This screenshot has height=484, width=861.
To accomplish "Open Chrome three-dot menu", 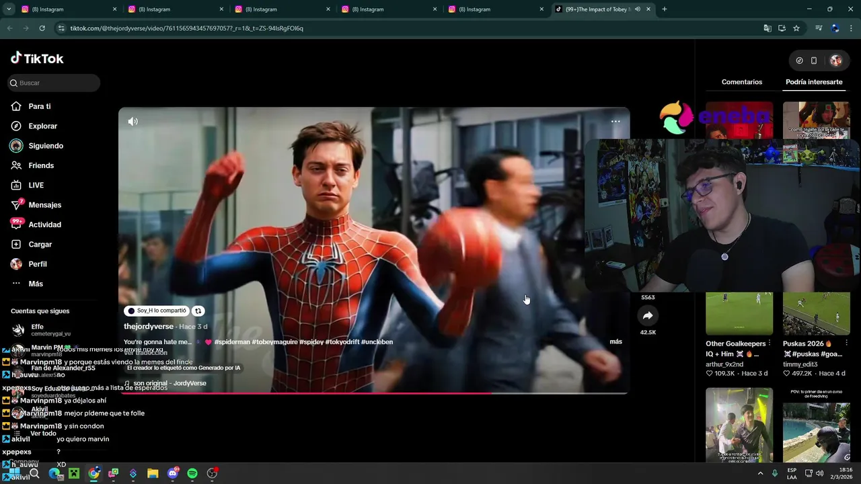I will (852, 28).
